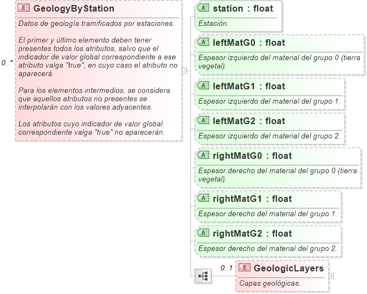The height and width of the screenshot is (294, 367).
Task: Click the A attribute icon beside station
Action: 203,8
